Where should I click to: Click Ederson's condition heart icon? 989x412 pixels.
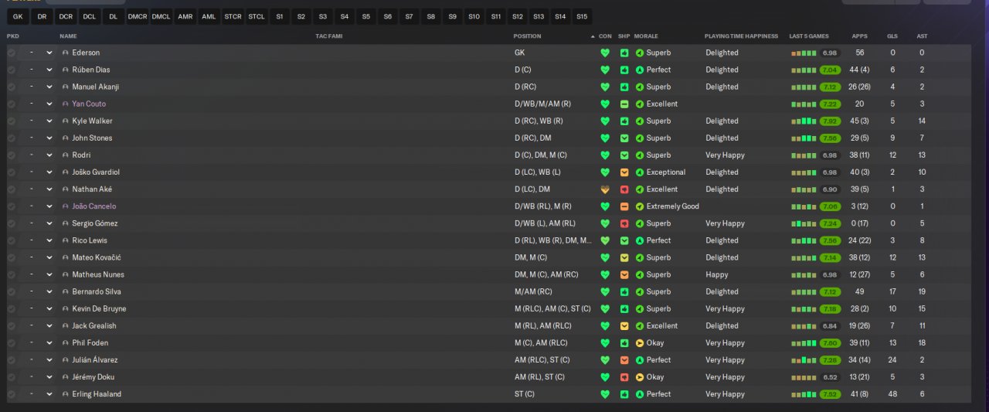(605, 53)
